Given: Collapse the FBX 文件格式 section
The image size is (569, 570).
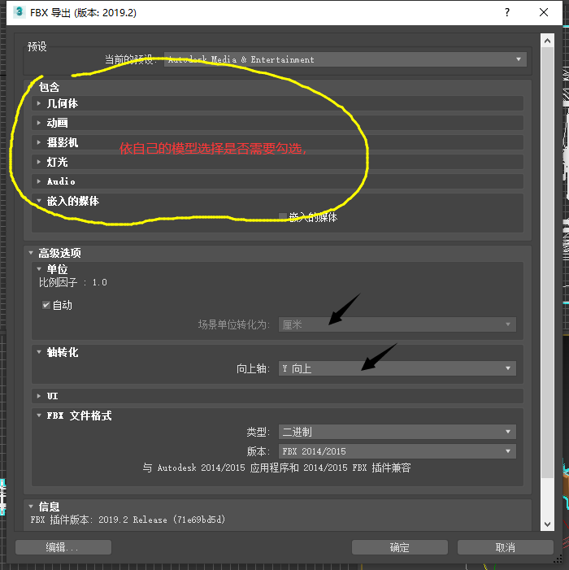Looking at the screenshot, I should coord(38,416).
